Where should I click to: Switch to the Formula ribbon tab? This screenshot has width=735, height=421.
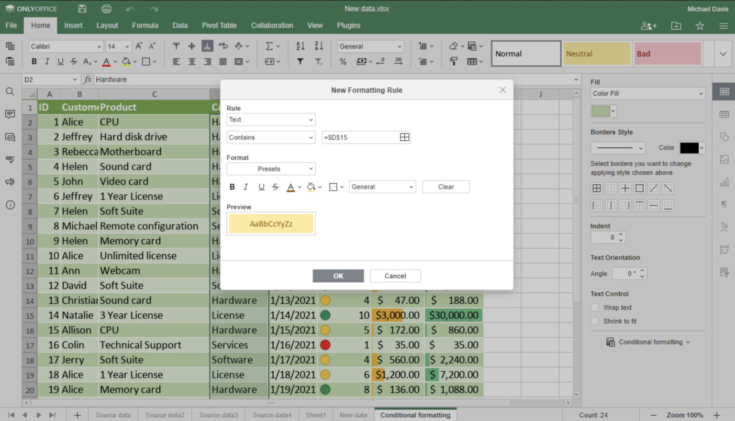145,25
